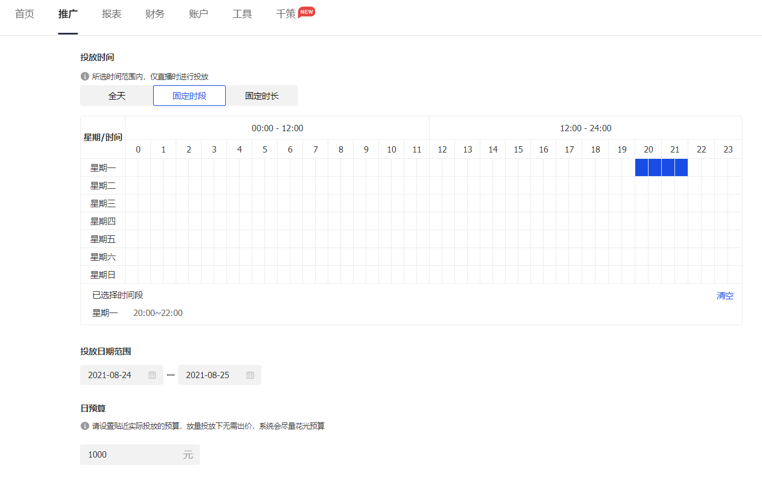The height and width of the screenshot is (480, 762).
Task: Open the 工具 tab
Action: 242,14
